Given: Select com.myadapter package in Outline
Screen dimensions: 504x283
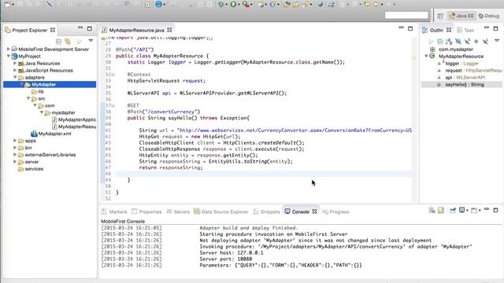Looking at the screenshot, I should 455,50.
